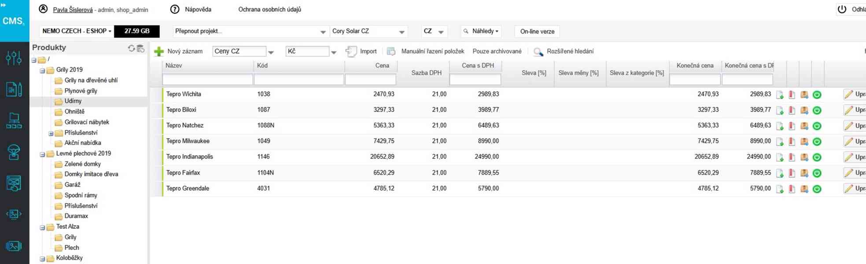Screen dimensions: 866x264
Task: Toggle green active status for Tepro Natchez
Action: (817, 126)
